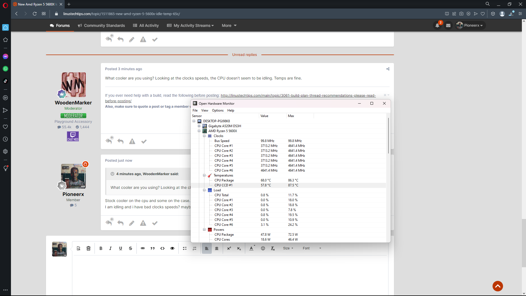The height and width of the screenshot is (296, 526).
Task: Open Pioneerx's profile name link
Action: tap(73, 194)
